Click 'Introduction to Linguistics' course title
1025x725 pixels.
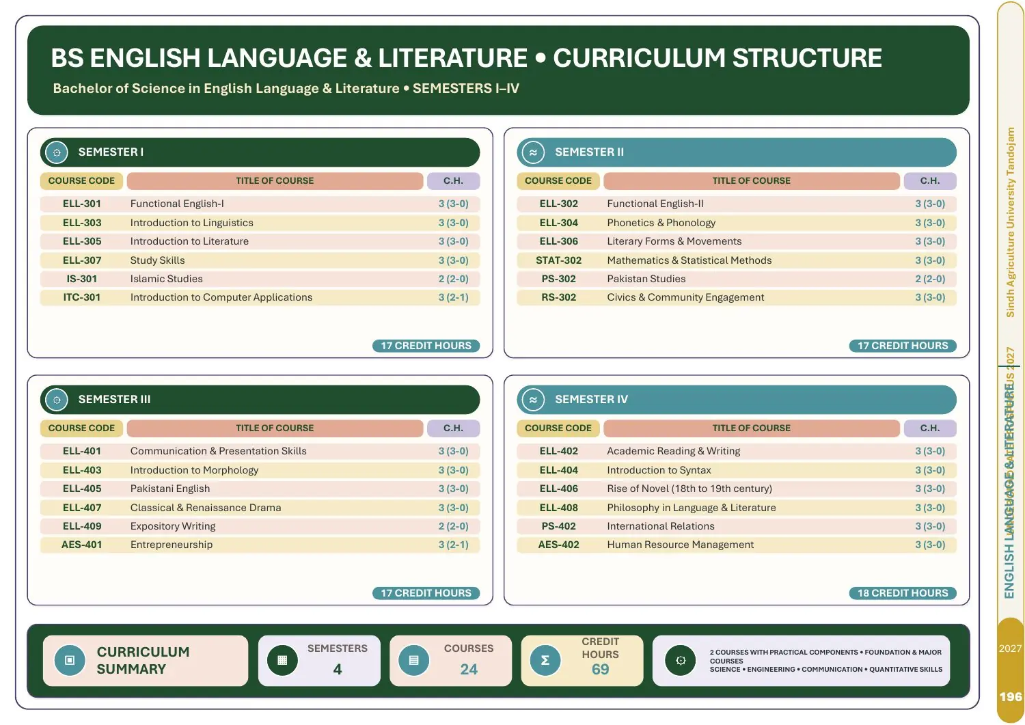(191, 223)
